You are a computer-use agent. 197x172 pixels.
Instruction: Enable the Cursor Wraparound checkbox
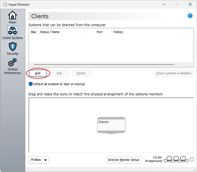(192, 159)
